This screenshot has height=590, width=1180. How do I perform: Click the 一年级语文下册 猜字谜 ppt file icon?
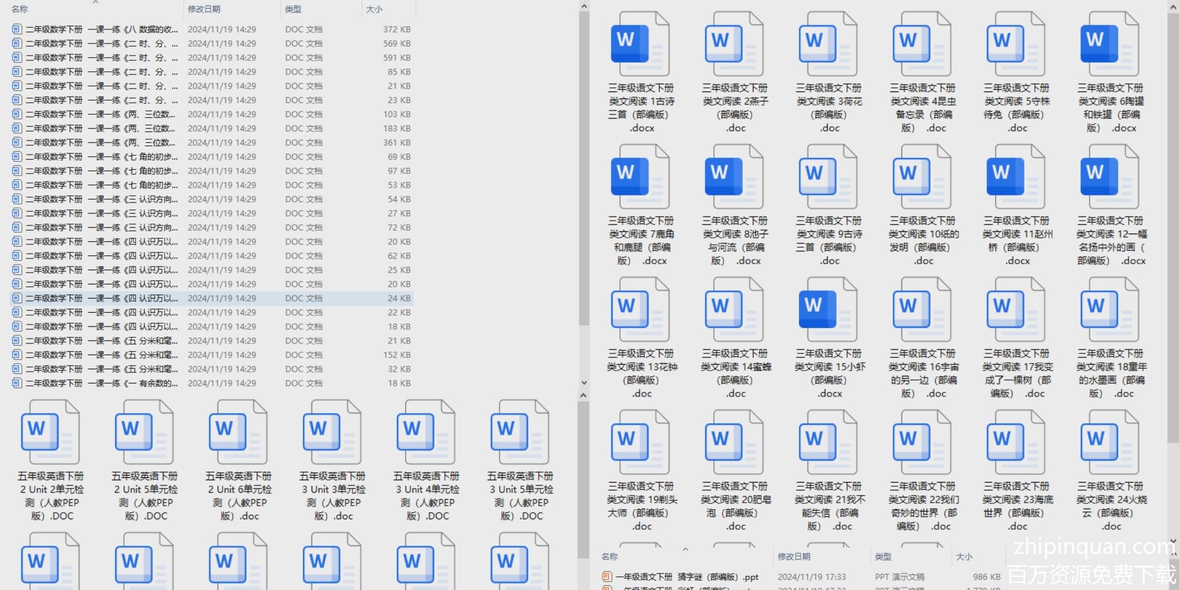point(607,576)
